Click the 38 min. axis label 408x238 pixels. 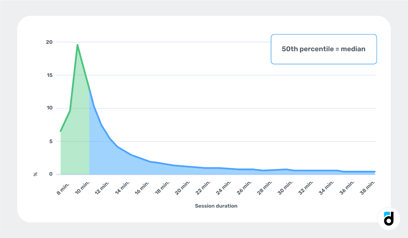click(369, 188)
